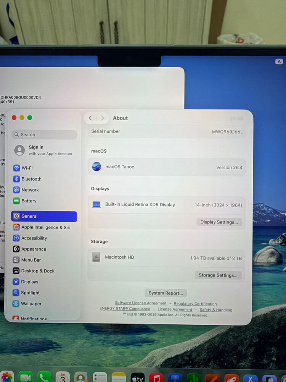This screenshot has width=286, height=382.
Task: Go forward with the right chevron
Action: (102, 118)
